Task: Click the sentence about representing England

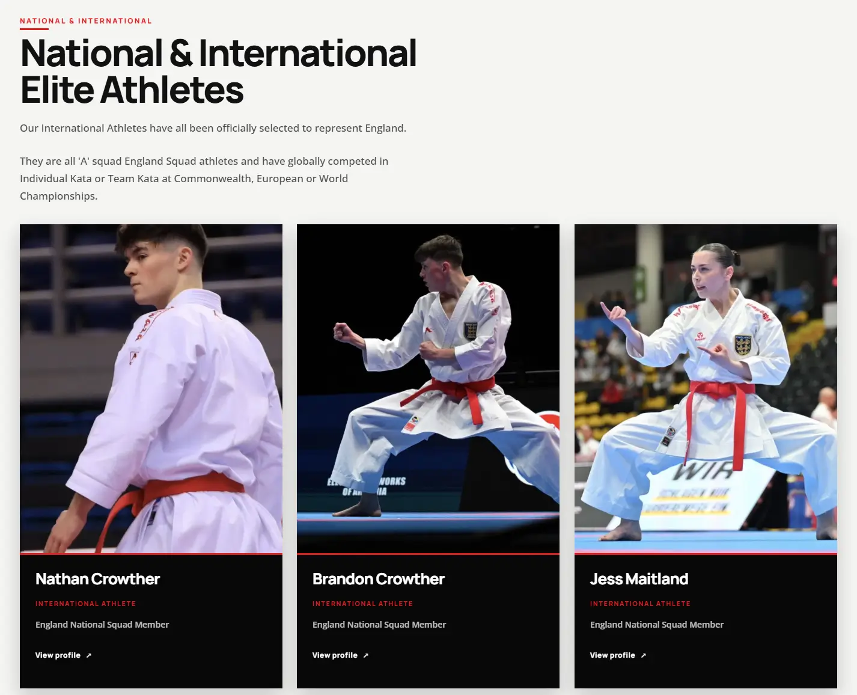Action: pos(213,128)
